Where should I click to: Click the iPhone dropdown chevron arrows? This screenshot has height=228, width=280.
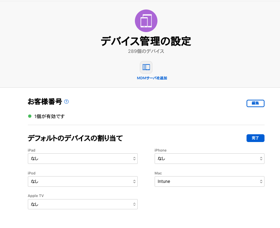point(261,159)
